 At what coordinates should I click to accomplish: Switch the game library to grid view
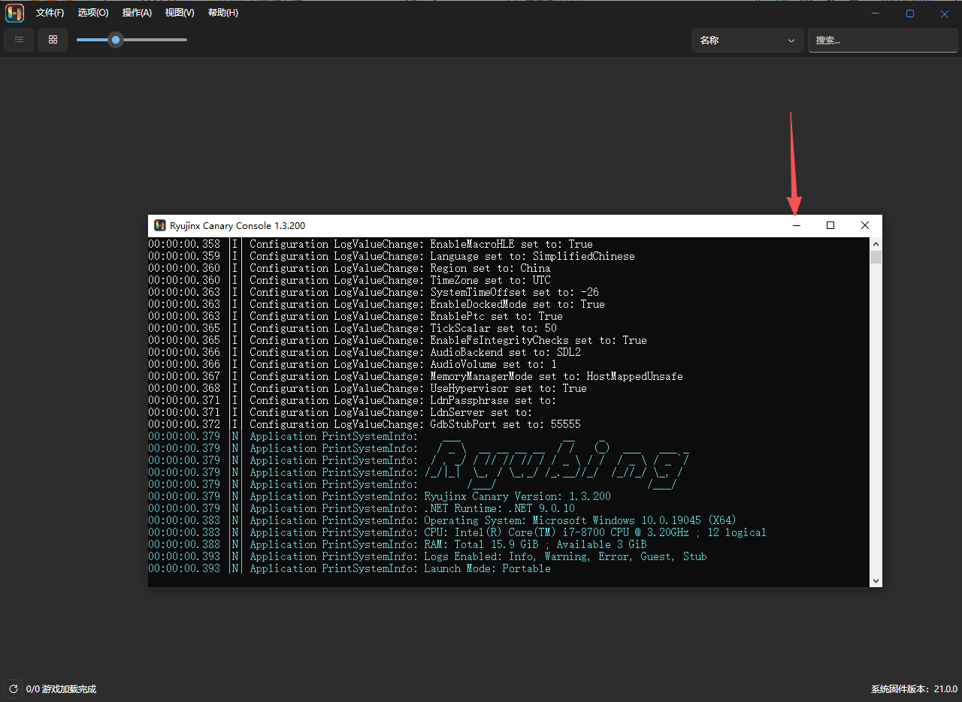[x=53, y=40]
